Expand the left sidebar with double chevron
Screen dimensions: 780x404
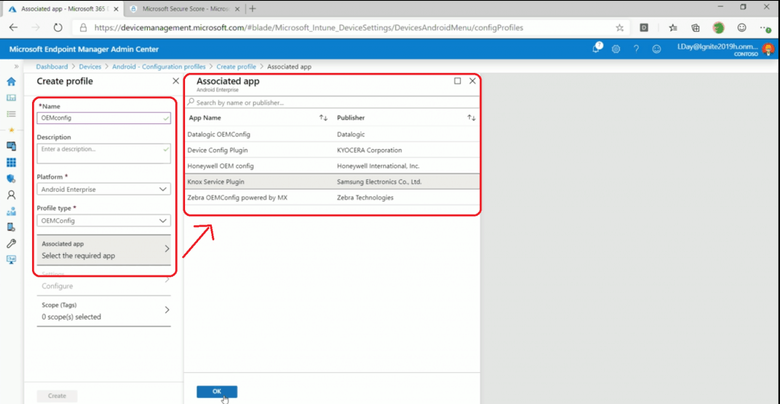coord(17,66)
